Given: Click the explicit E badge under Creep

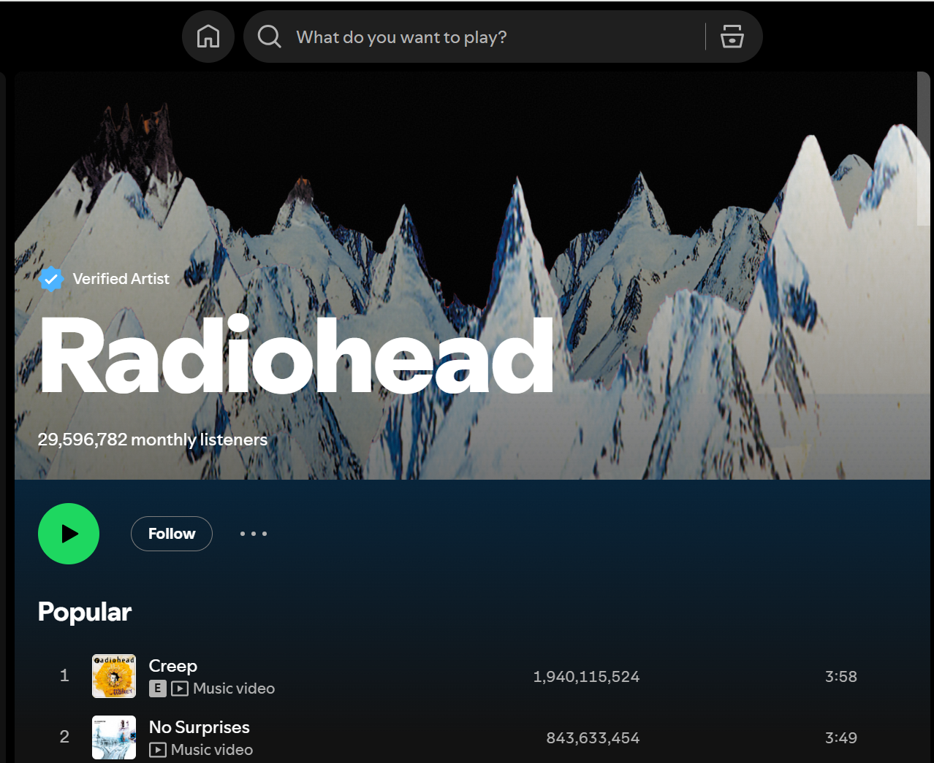Looking at the screenshot, I should 157,689.
